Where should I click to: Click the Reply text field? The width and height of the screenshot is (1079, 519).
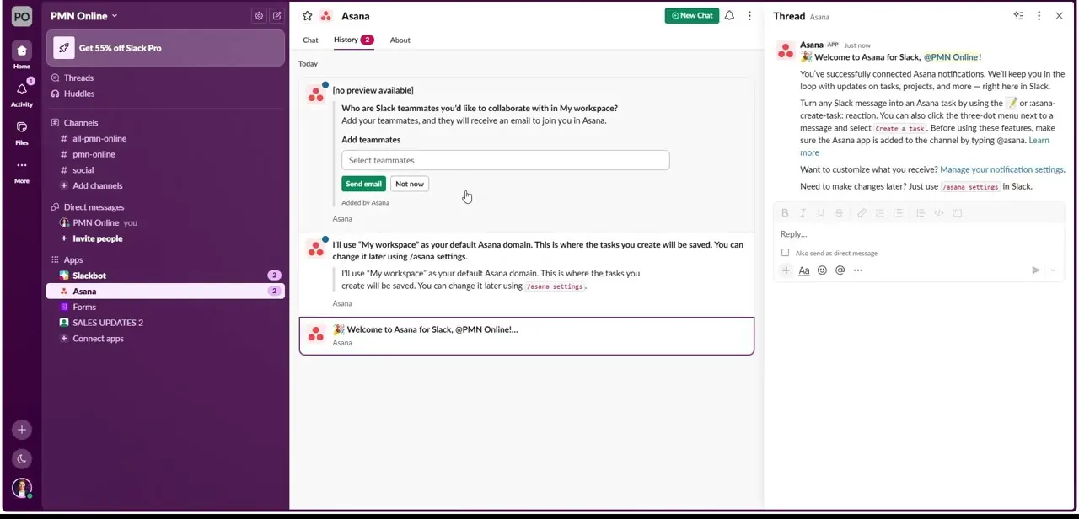919,234
